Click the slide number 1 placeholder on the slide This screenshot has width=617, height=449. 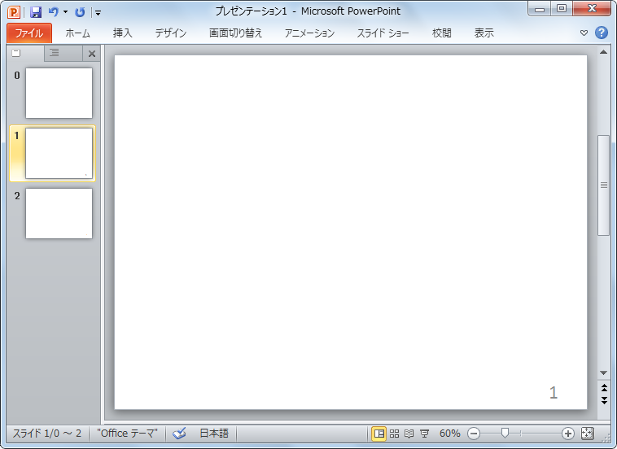click(554, 392)
